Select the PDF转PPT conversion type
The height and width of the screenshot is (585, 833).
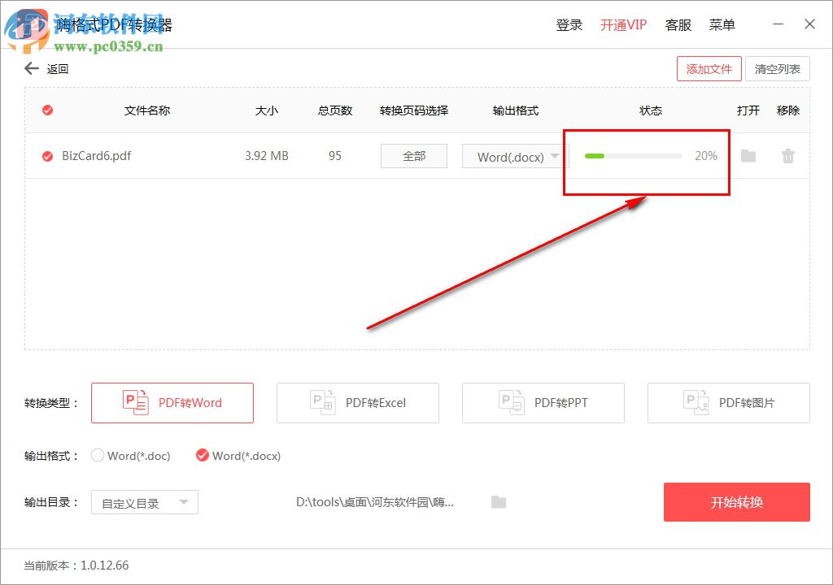coord(543,402)
